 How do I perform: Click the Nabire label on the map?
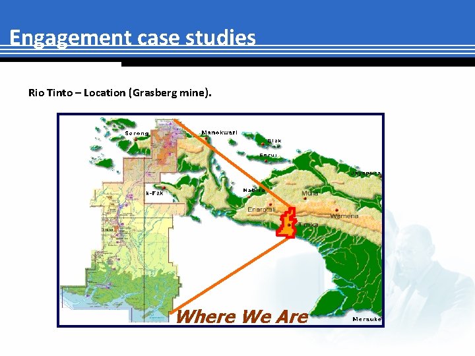tap(254, 190)
